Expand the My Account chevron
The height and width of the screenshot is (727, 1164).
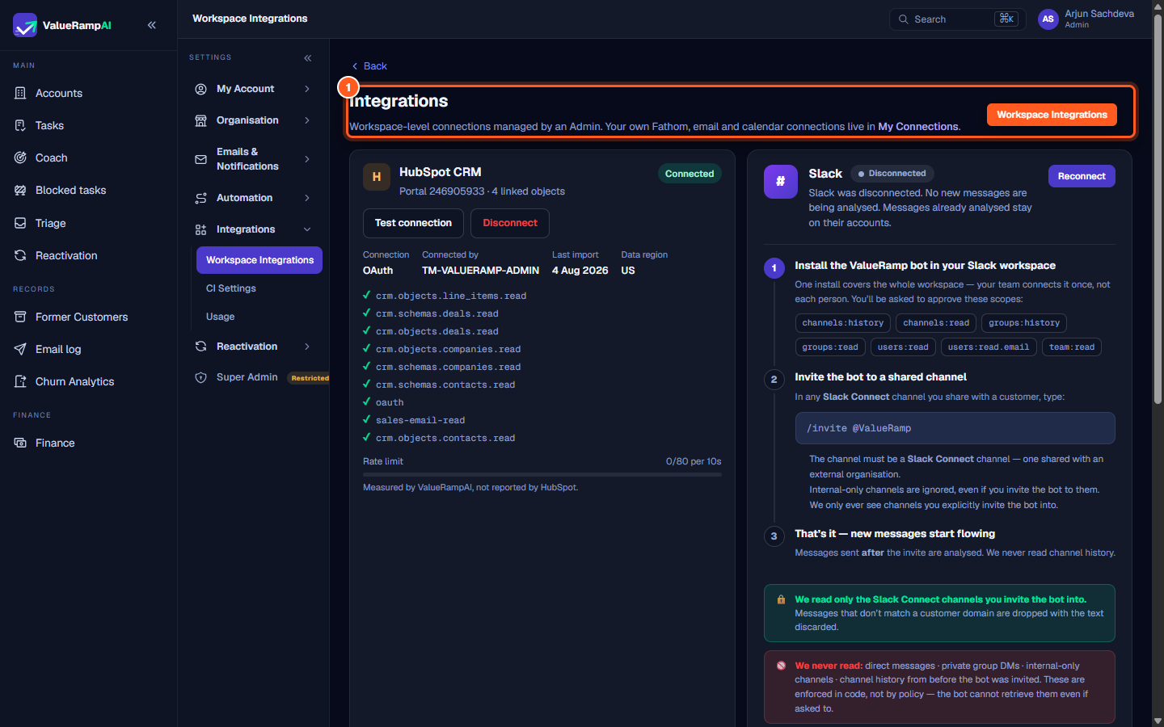tap(307, 89)
